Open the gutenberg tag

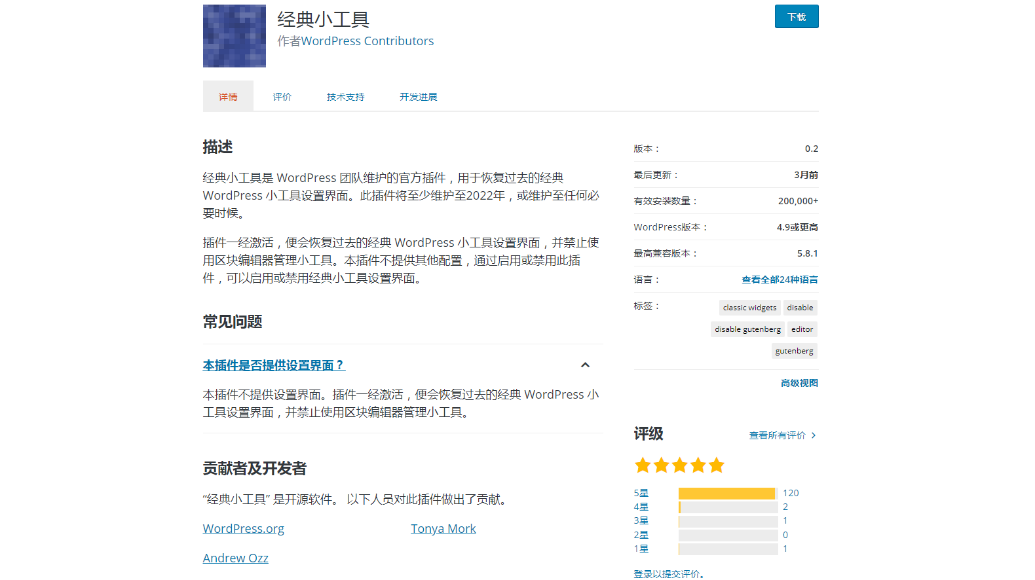(x=794, y=351)
